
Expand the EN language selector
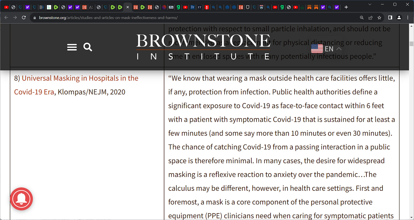[x=326, y=49]
